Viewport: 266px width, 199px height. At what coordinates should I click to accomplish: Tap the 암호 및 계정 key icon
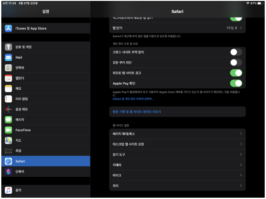coord(8,47)
